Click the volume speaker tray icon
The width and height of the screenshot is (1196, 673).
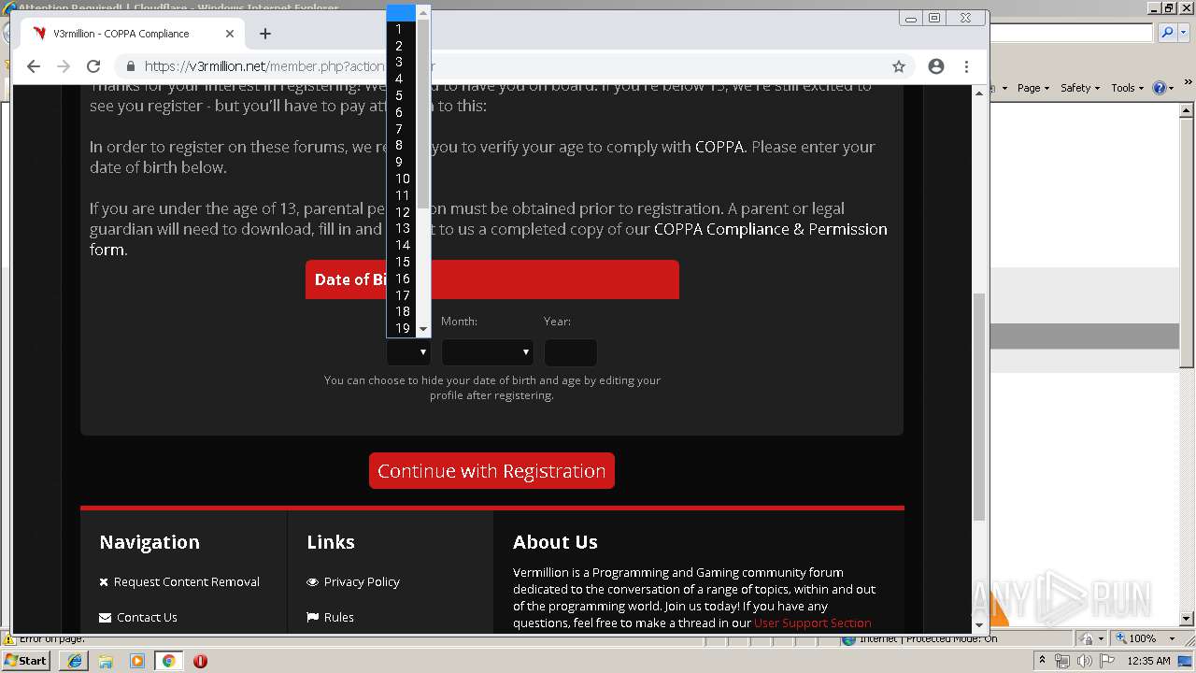1084,661
